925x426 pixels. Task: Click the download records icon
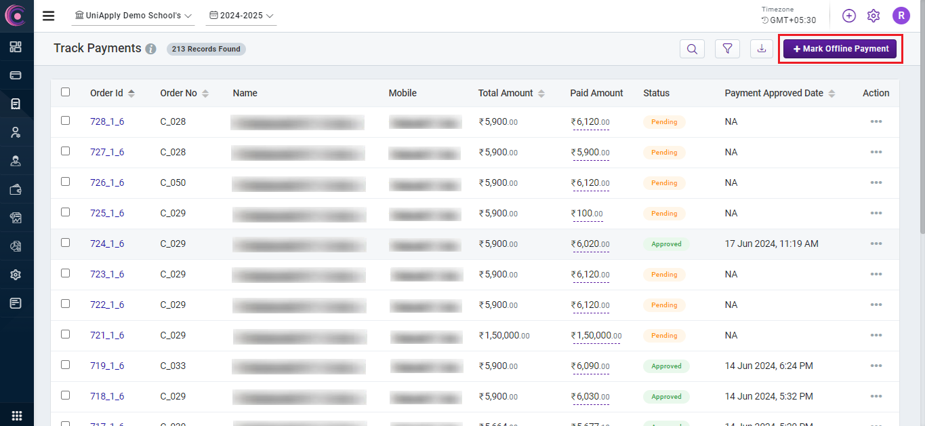(x=762, y=49)
